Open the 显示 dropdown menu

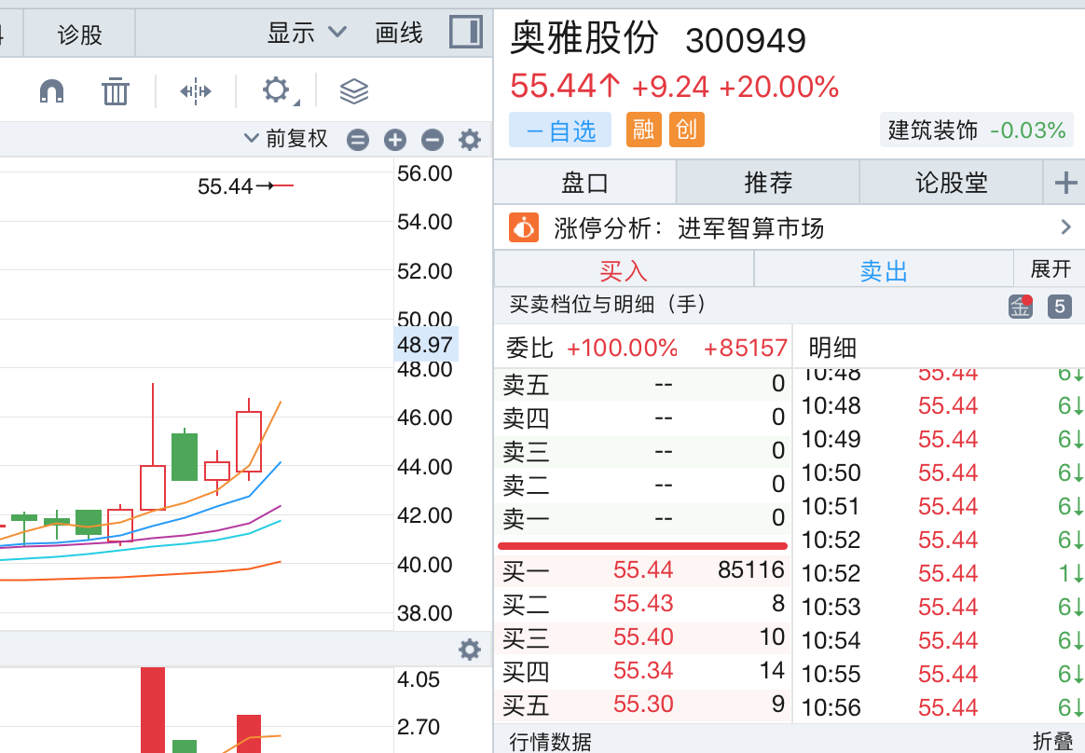coord(307,33)
